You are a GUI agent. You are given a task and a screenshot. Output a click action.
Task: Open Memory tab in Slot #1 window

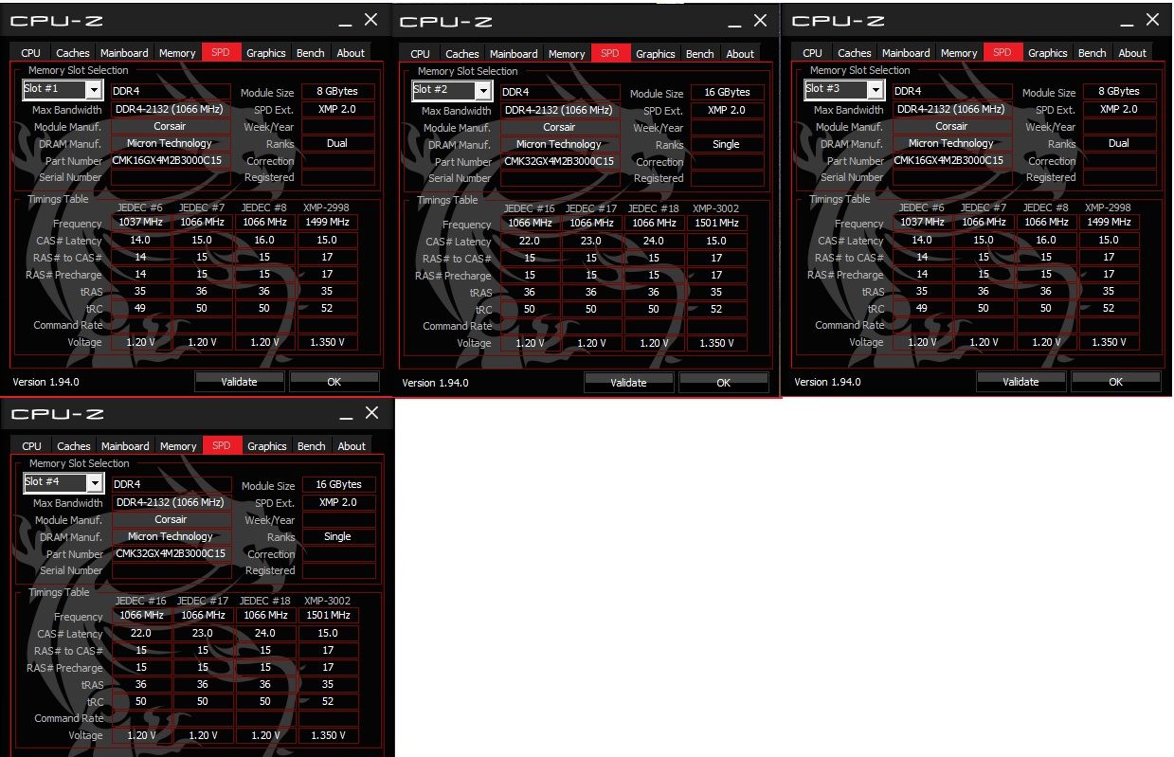pyautogui.click(x=177, y=53)
